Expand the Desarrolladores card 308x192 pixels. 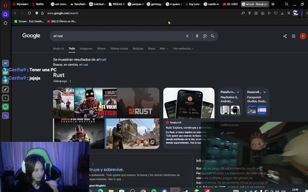[265, 92]
